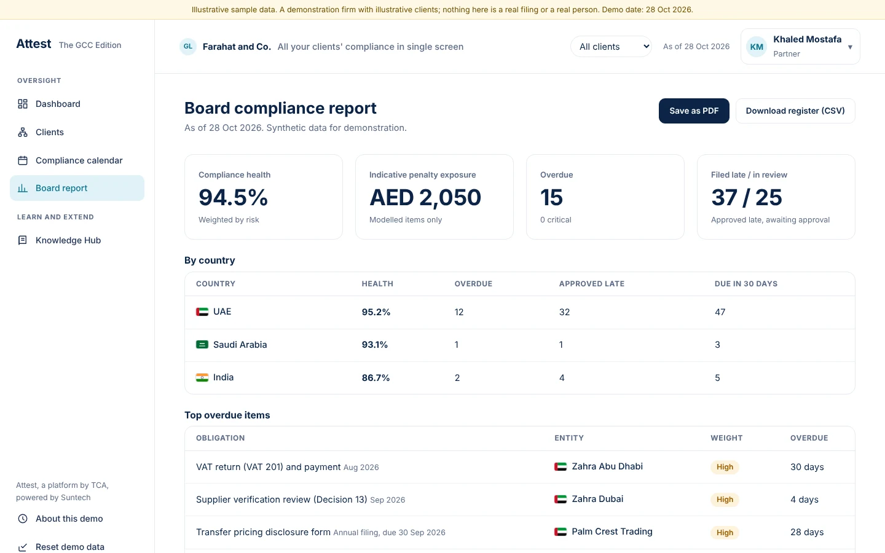885x553 pixels.
Task: Click the UAE flag in country table
Action: point(202,312)
